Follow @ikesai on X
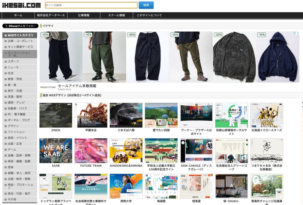This screenshot has height=205, width=303. (x=20, y=26)
